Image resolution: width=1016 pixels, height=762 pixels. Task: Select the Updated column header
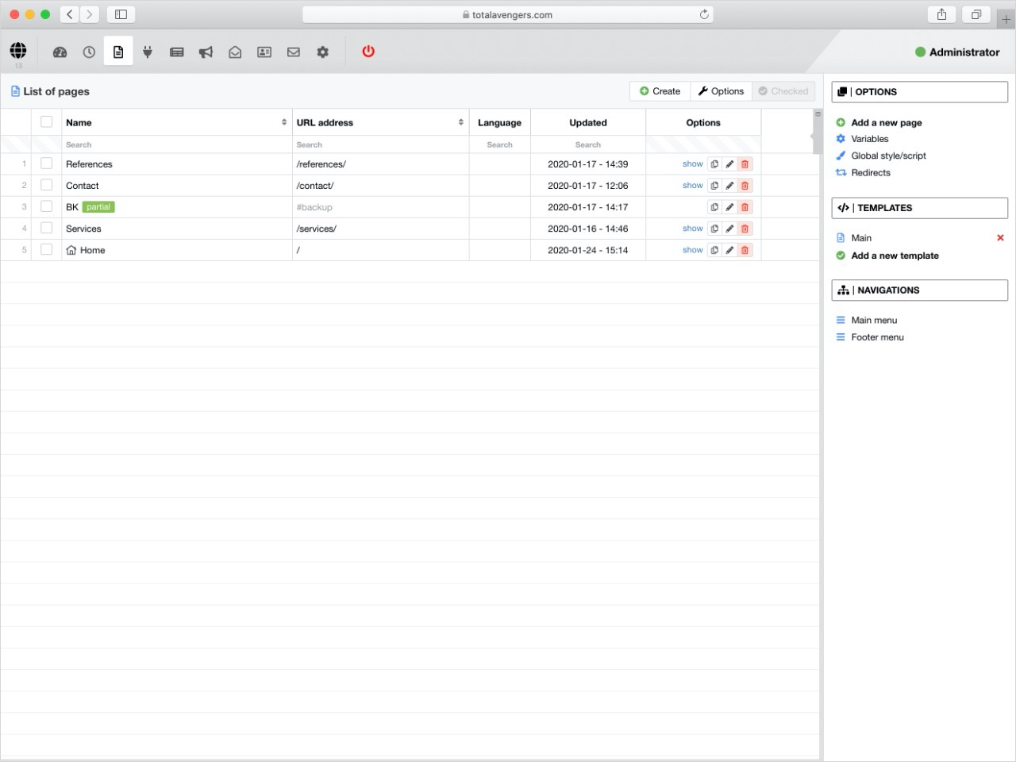(x=588, y=123)
